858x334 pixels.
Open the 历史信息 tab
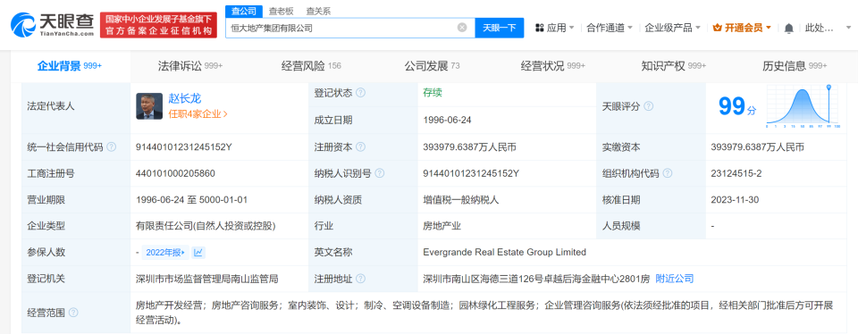[x=795, y=66]
